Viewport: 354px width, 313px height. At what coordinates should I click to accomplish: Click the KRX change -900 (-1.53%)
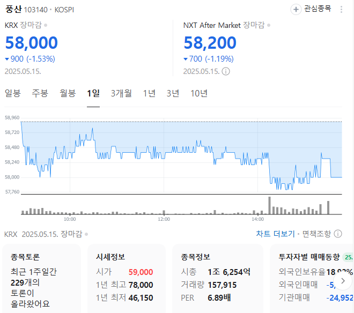(x=30, y=59)
